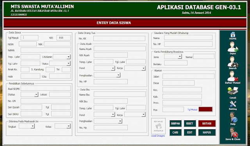Viewport: 250px width, 146px height.
Task: Click into the NISN field
Action: pos(28,44)
